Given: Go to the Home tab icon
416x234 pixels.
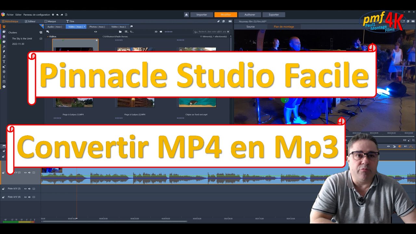Looking at the screenshot, I should (x=186, y=15).
